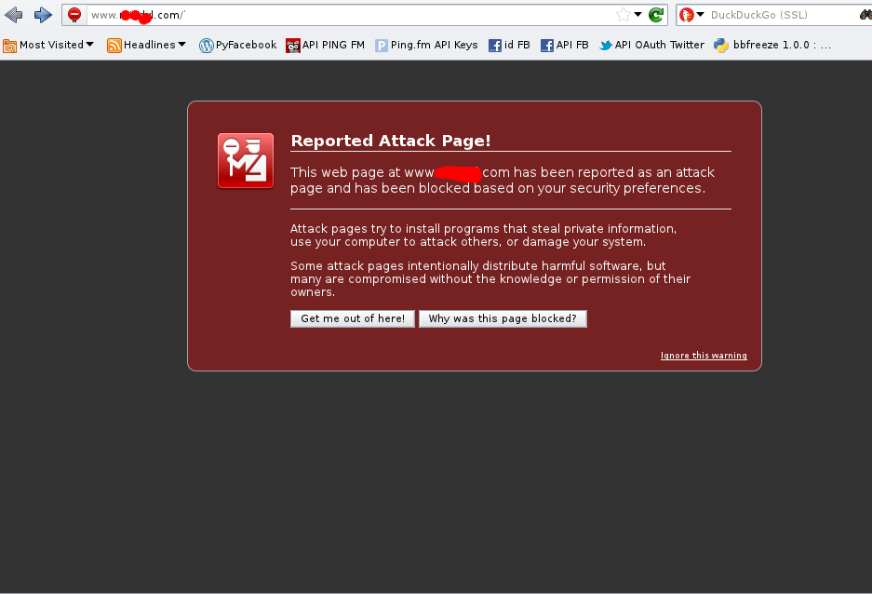Click the bookmark star in the address bar
This screenshot has width=872, height=594.
tap(622, 14)
